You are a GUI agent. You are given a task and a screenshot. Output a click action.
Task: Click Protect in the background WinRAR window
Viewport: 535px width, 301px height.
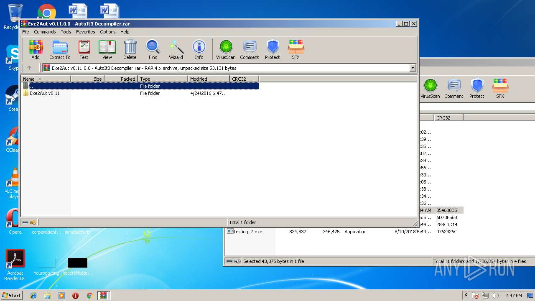point(477,89)
